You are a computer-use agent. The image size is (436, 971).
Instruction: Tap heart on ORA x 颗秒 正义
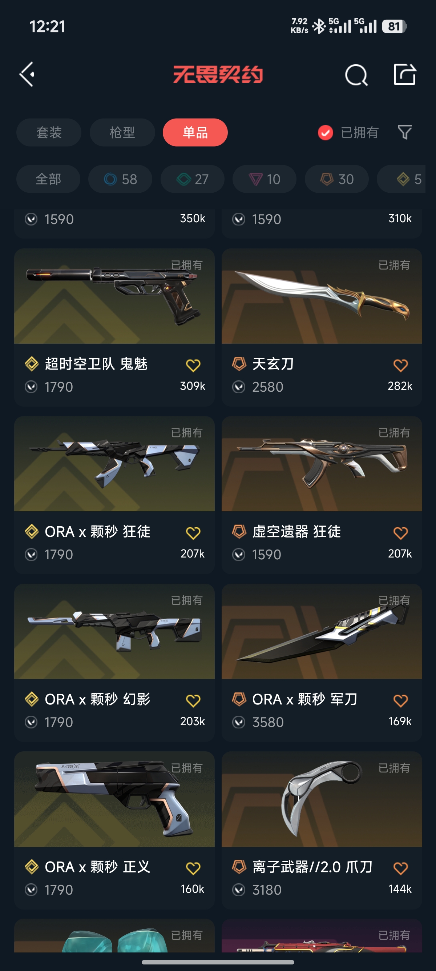193,868
